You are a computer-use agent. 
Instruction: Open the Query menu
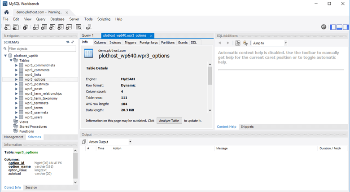pos(41,19)
